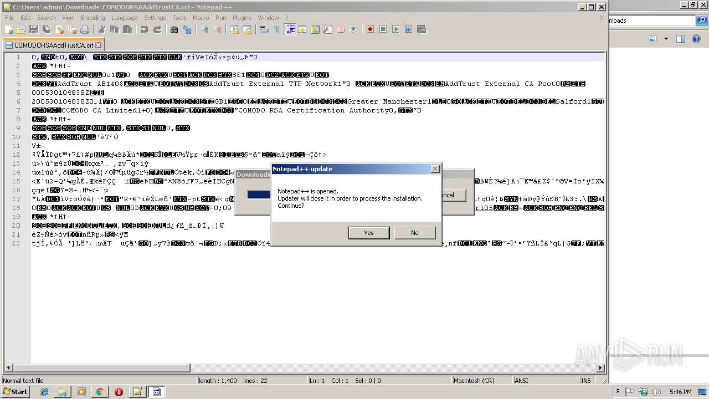Click the Cut scissors icon
The width and height of the screenshot is (709, 399).
coord(101,29)
